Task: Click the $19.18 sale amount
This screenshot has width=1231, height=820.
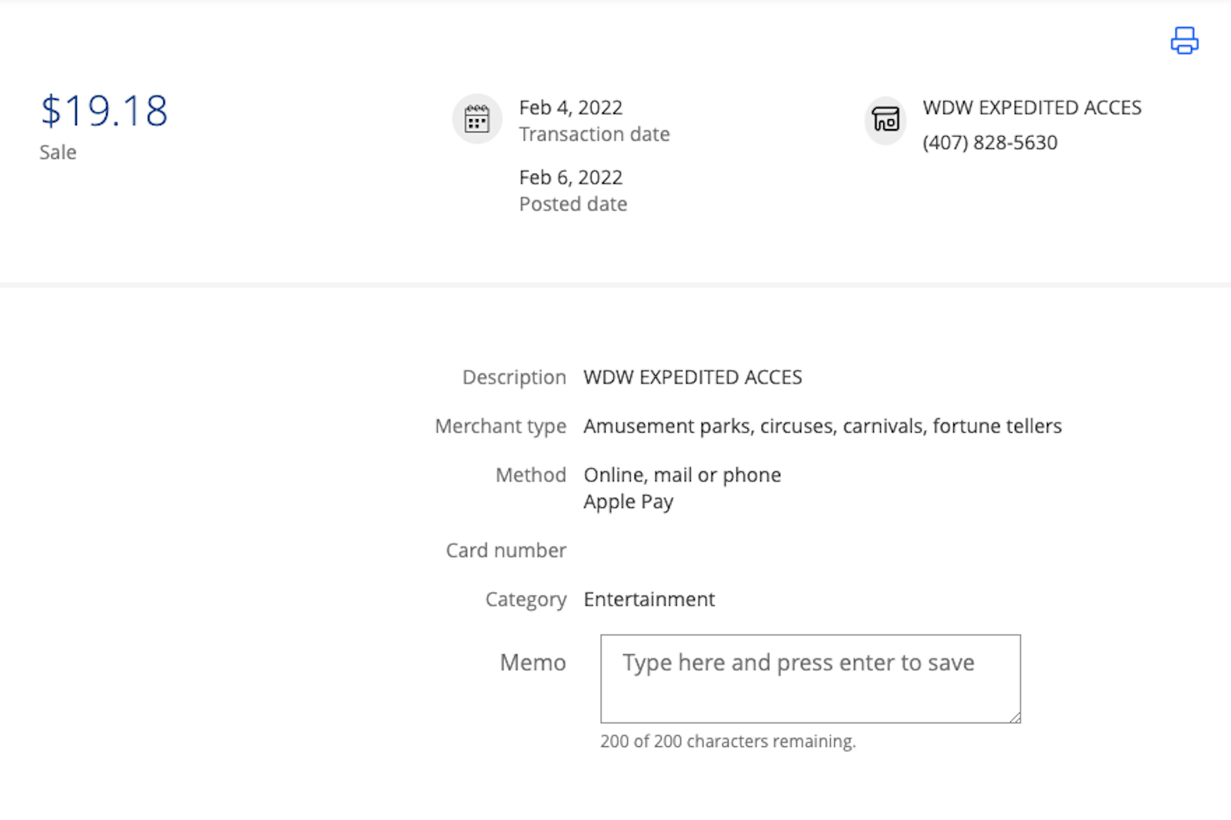Action: pos(104,111)
